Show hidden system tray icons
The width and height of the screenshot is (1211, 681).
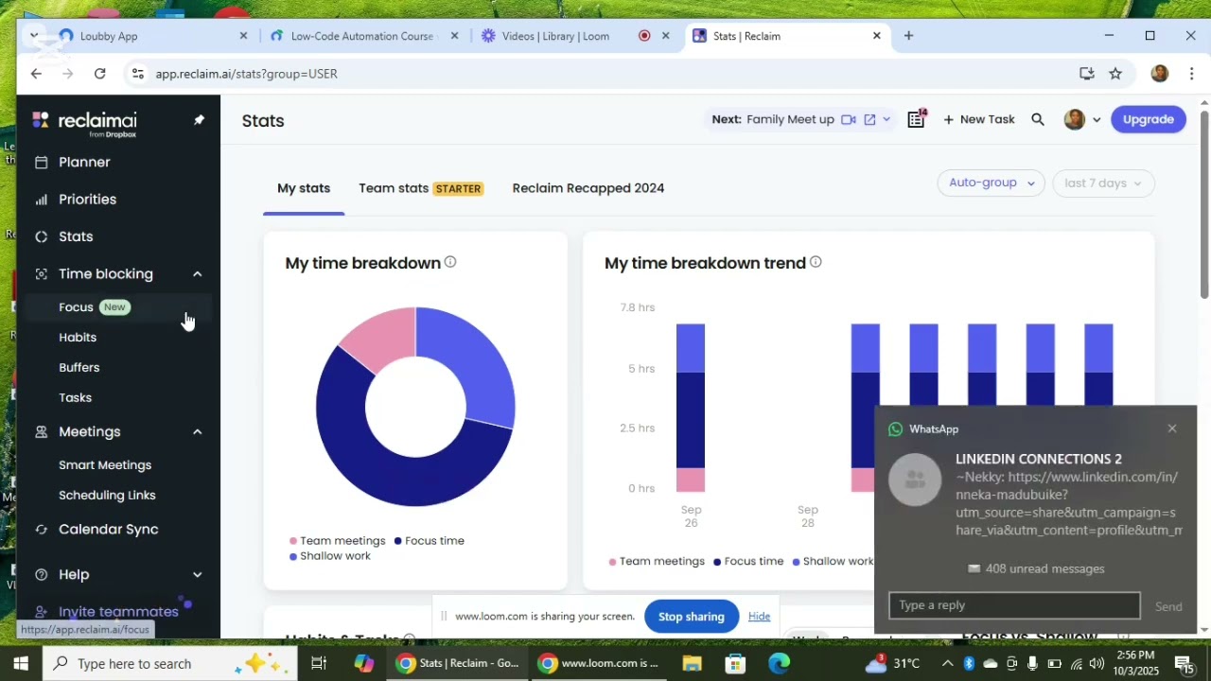tap(947, 664)
